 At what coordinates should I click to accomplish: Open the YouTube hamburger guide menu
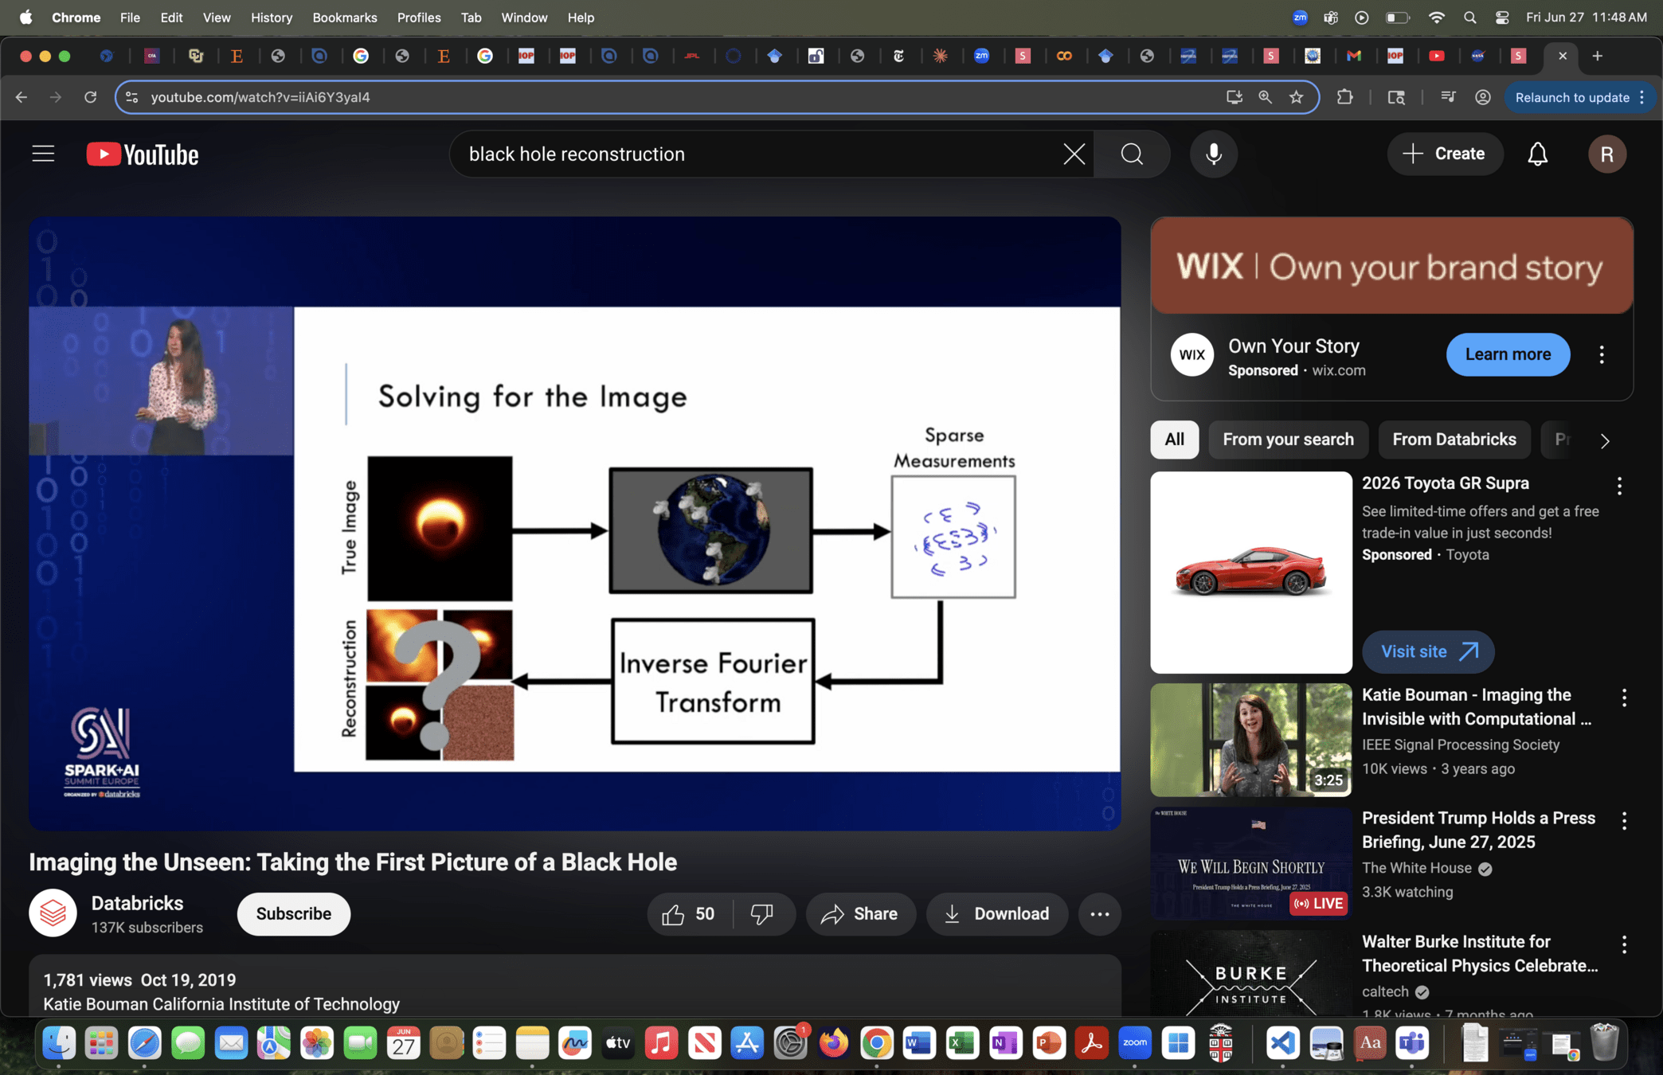click(43, 154)
